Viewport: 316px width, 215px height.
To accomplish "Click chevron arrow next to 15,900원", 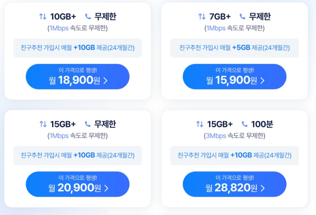I will [262, 81].
